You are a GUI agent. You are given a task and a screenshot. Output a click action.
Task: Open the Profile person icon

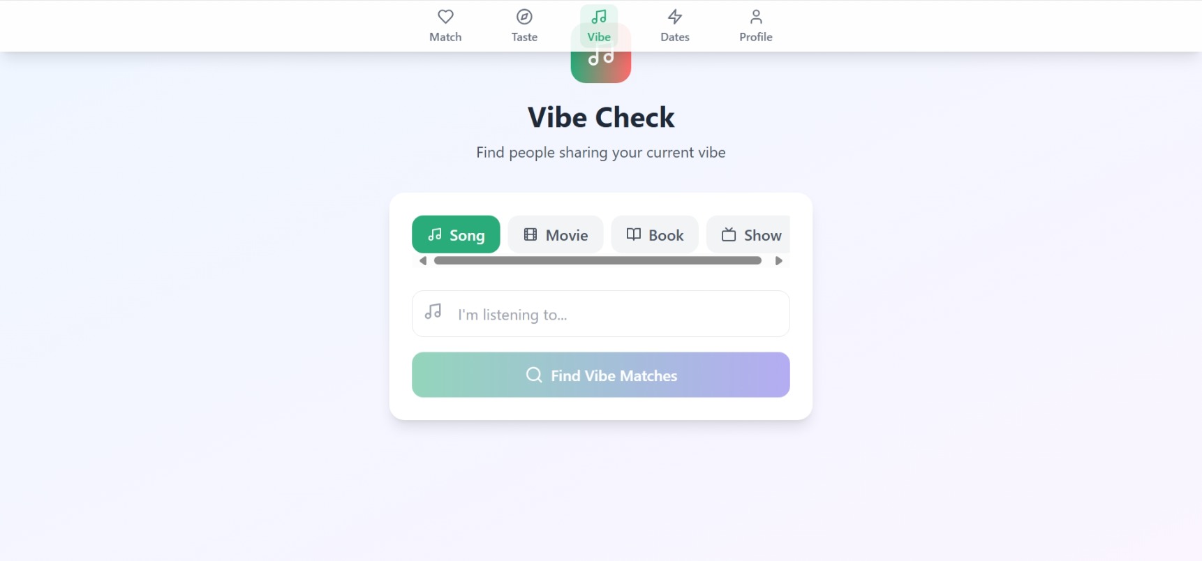(x=756, y=17)
